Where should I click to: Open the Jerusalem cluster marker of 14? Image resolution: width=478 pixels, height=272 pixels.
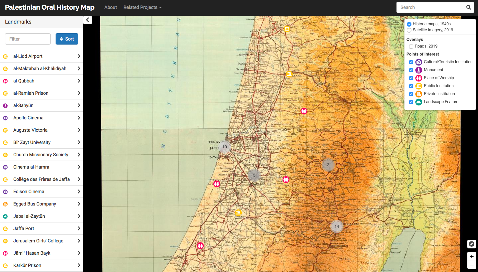pyautogui.click(x=337, y=226)
